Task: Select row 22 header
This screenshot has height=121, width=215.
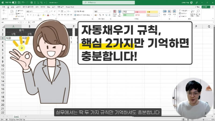Action: click(3, 112)
